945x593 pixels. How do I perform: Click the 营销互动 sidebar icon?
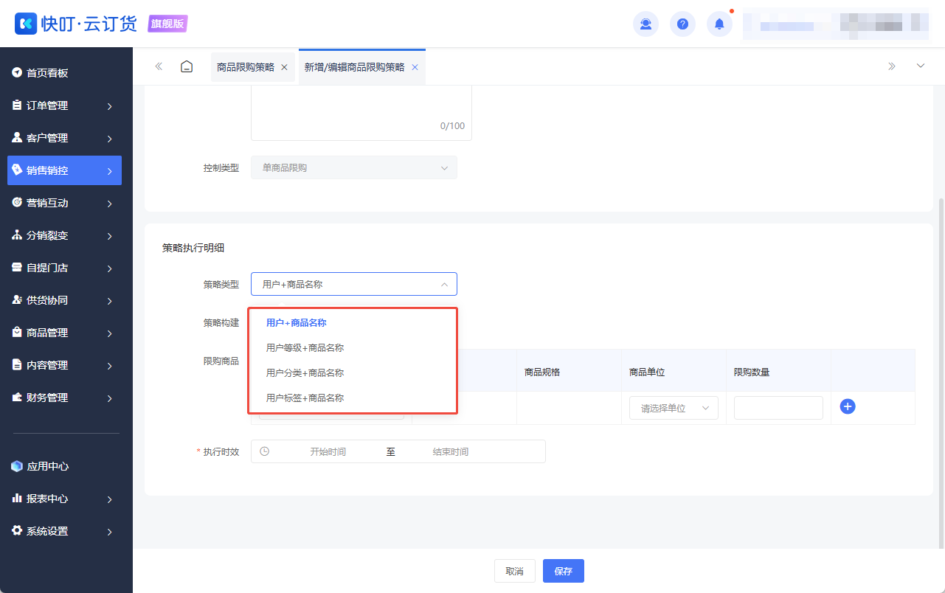coord(17,203)
